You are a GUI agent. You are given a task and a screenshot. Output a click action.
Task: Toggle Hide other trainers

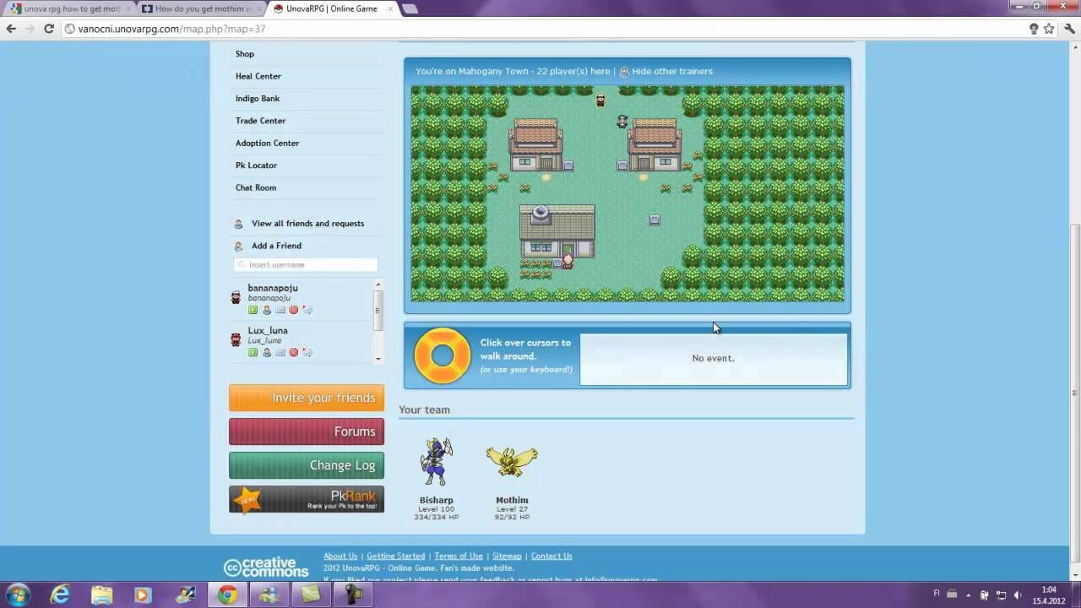(x=671, y=72)
